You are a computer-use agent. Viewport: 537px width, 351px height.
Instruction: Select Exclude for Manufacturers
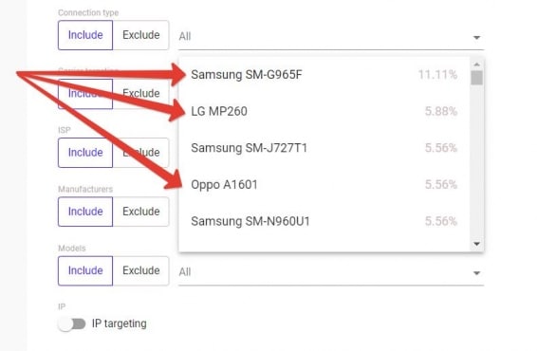140,212
